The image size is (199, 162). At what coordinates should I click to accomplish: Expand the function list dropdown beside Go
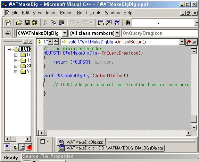coord(182,42)
